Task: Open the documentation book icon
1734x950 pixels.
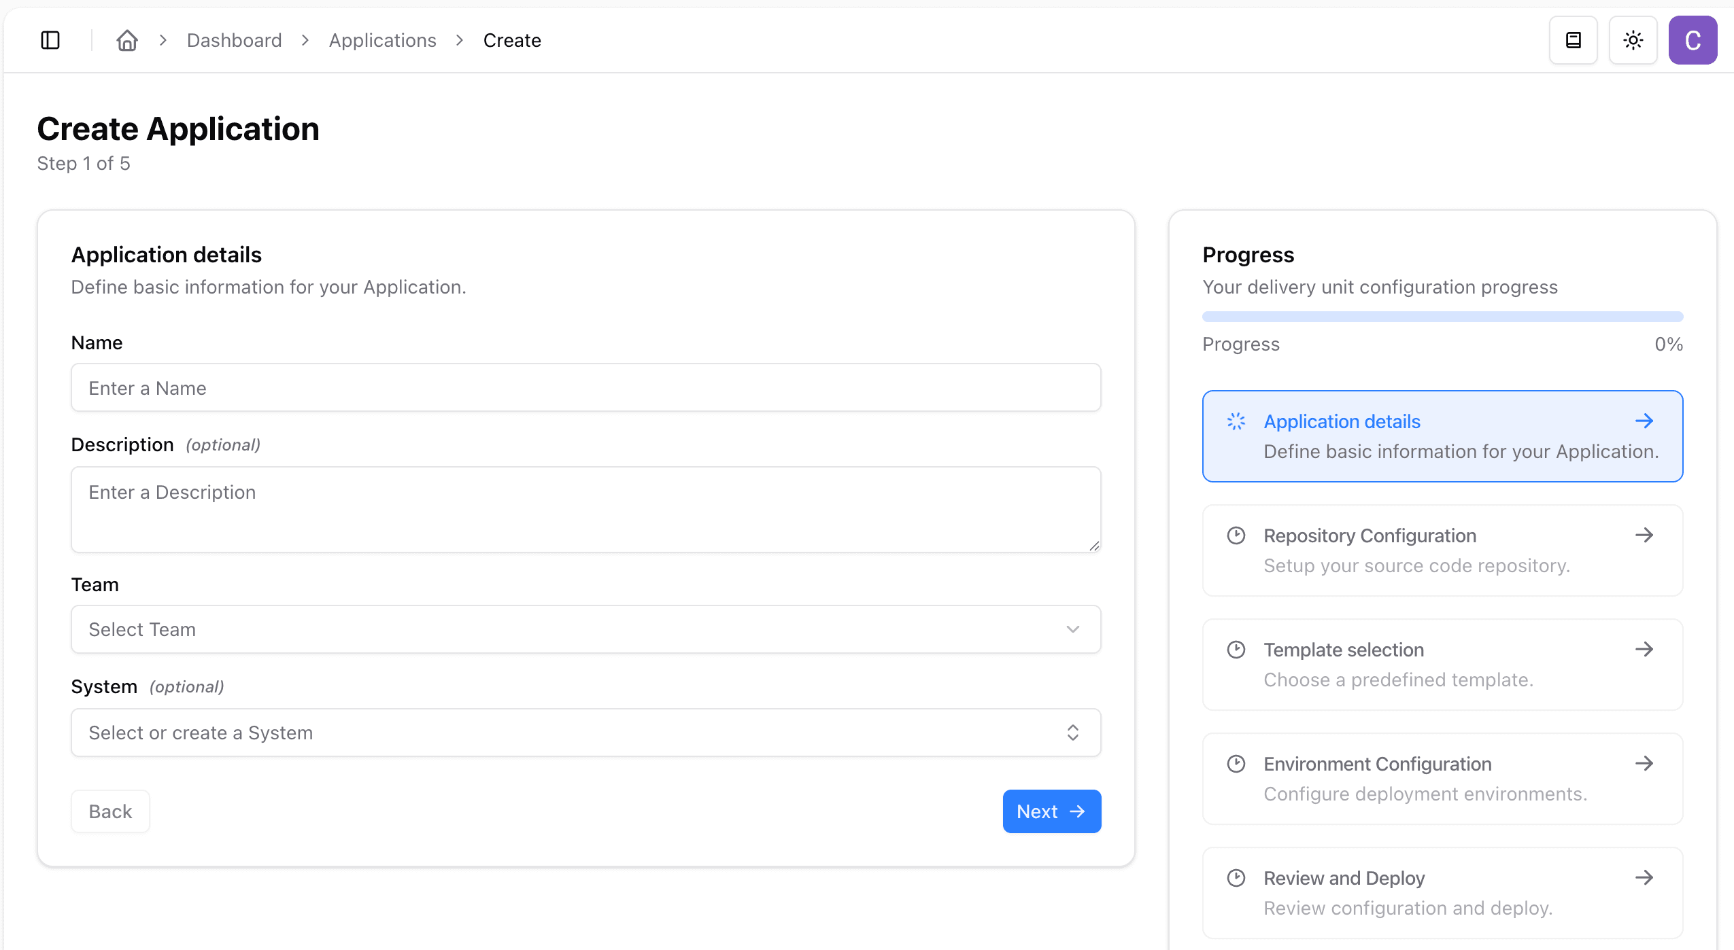Action: coord(1574,40)
